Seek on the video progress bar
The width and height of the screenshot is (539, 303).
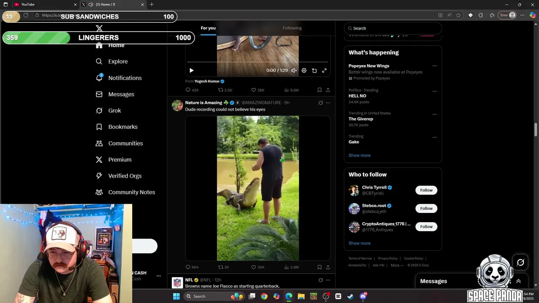pos(258,62)
